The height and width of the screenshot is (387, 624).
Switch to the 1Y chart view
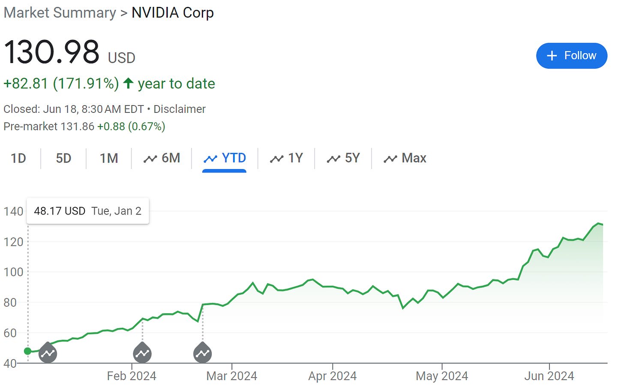point(286,158)
